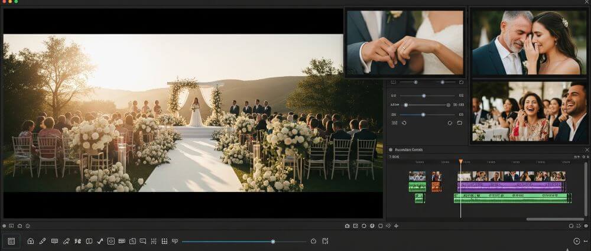Open the folder icon in adjustments panel
Image resolution: width=591 pixels, height=251 pixels.
point(459,123)
